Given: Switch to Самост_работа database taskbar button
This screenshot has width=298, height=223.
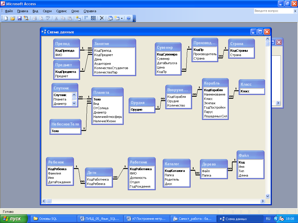Looking at the screenshot, I should tap(193, 219).
